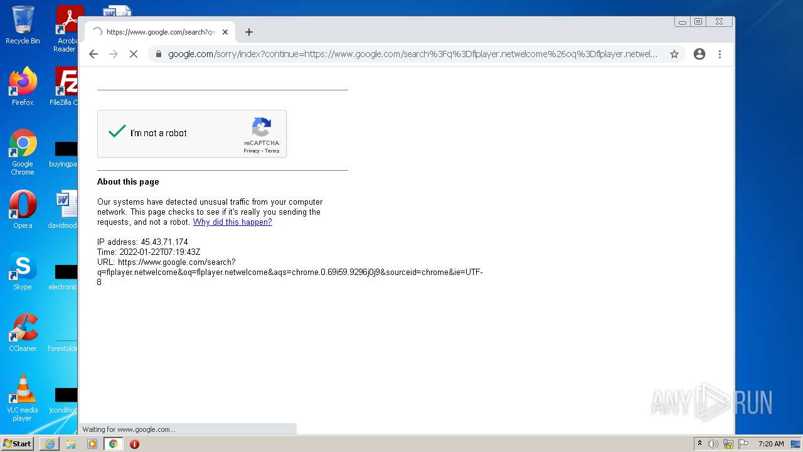Open the Windows Start menu
Viewport: 803px width, 452px height.
coord(18,443)
